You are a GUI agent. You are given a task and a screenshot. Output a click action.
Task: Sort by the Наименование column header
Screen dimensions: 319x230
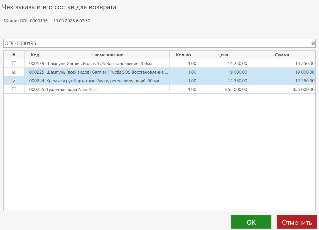click(x=107, y=55)
